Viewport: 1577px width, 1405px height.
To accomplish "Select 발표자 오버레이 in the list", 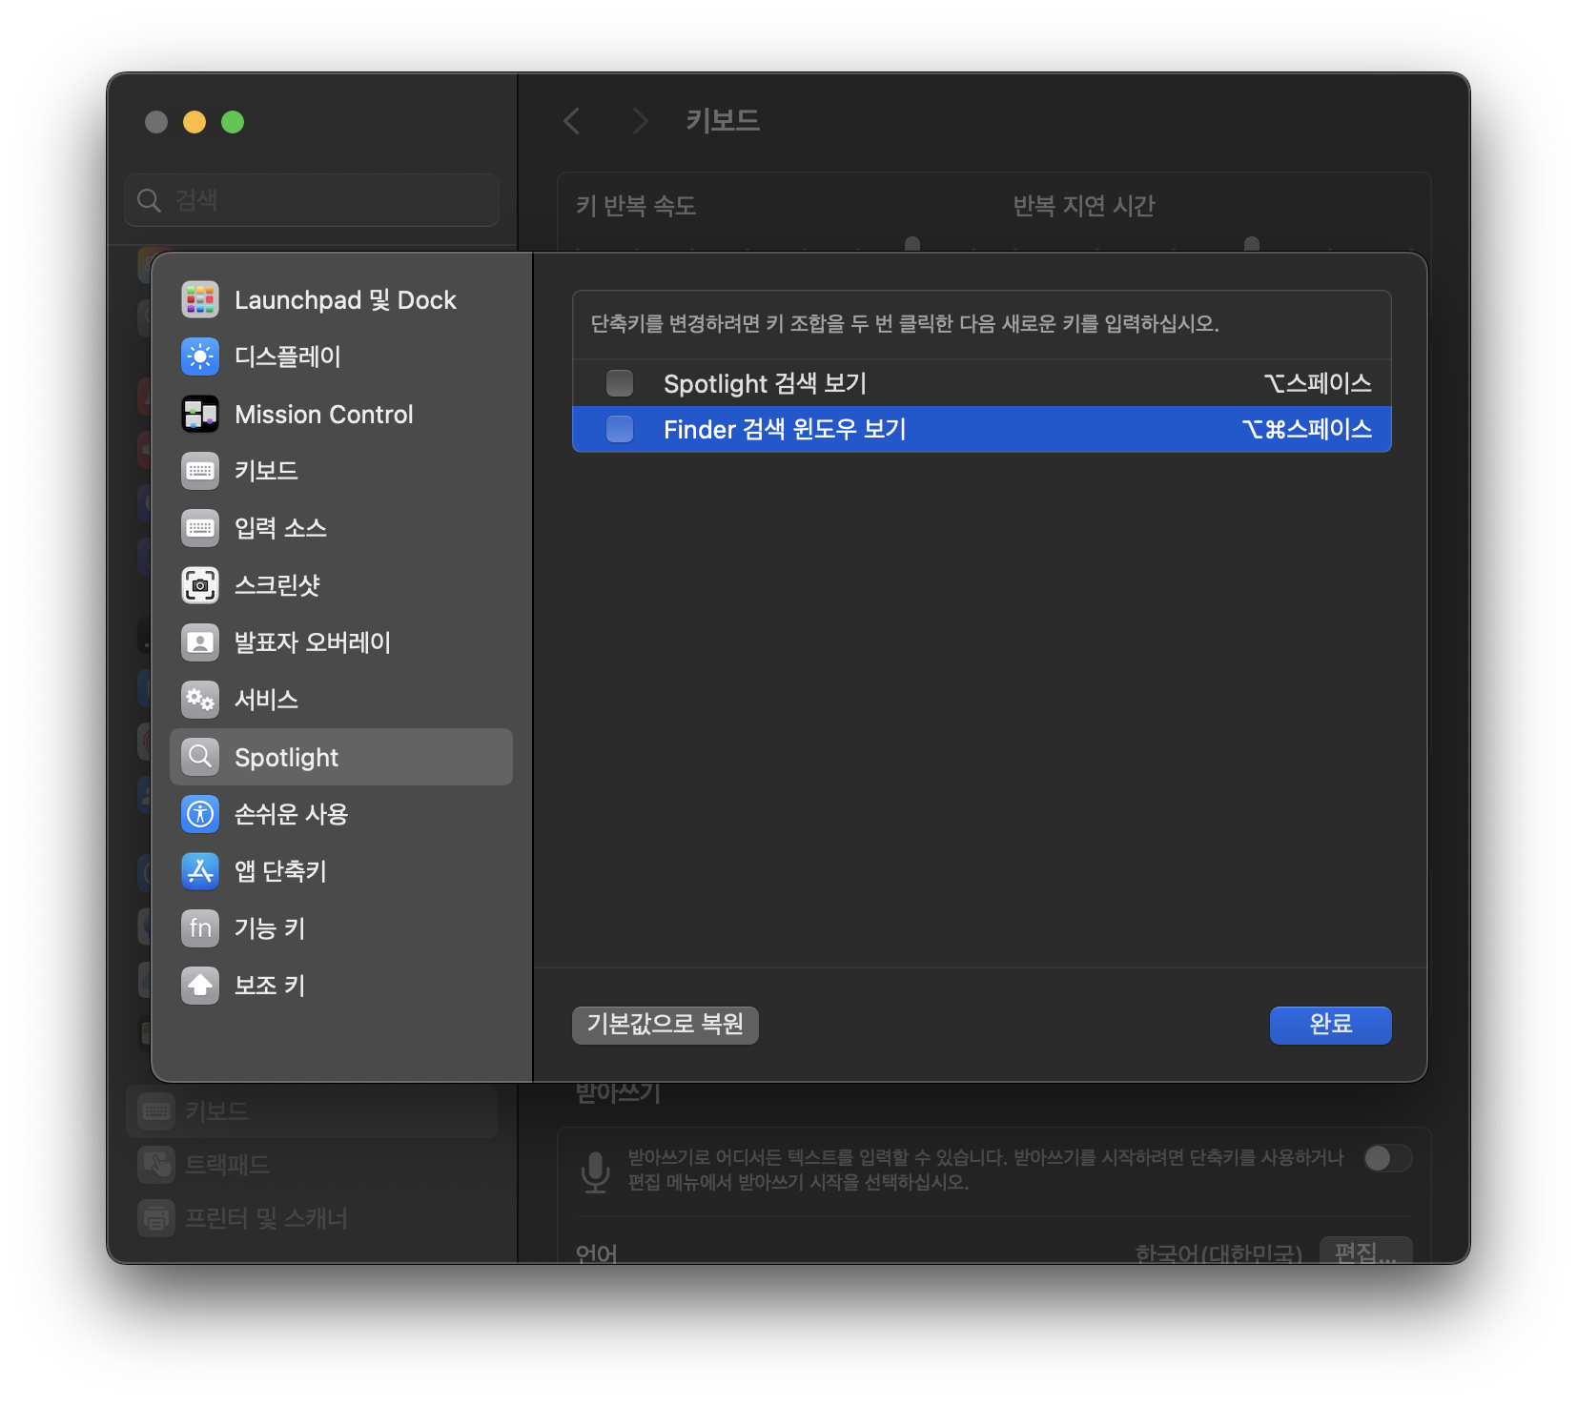I will click(341, 642).
